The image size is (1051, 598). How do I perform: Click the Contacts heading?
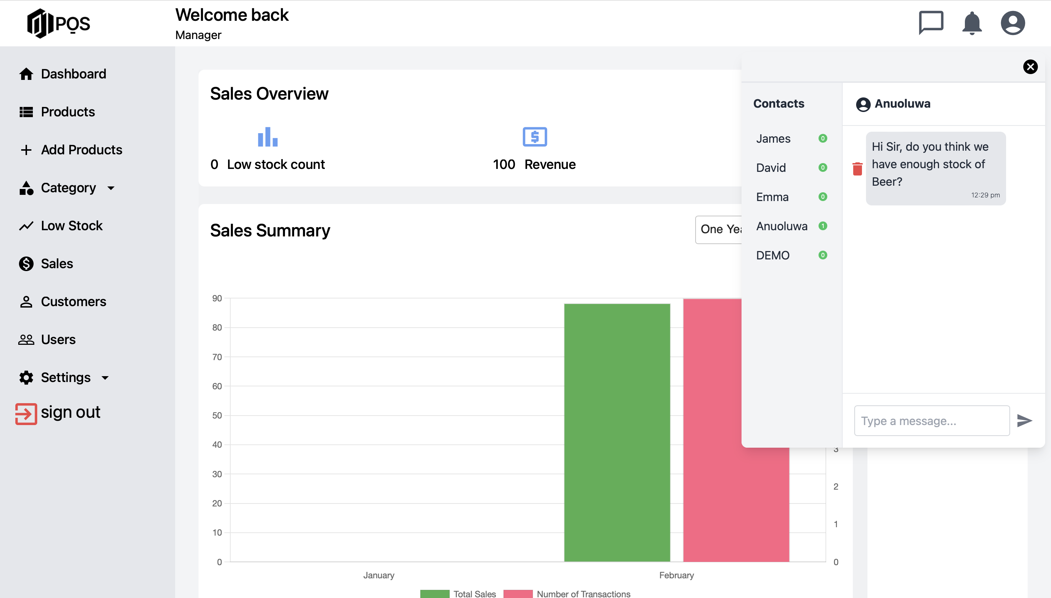[x=779, y=104]
